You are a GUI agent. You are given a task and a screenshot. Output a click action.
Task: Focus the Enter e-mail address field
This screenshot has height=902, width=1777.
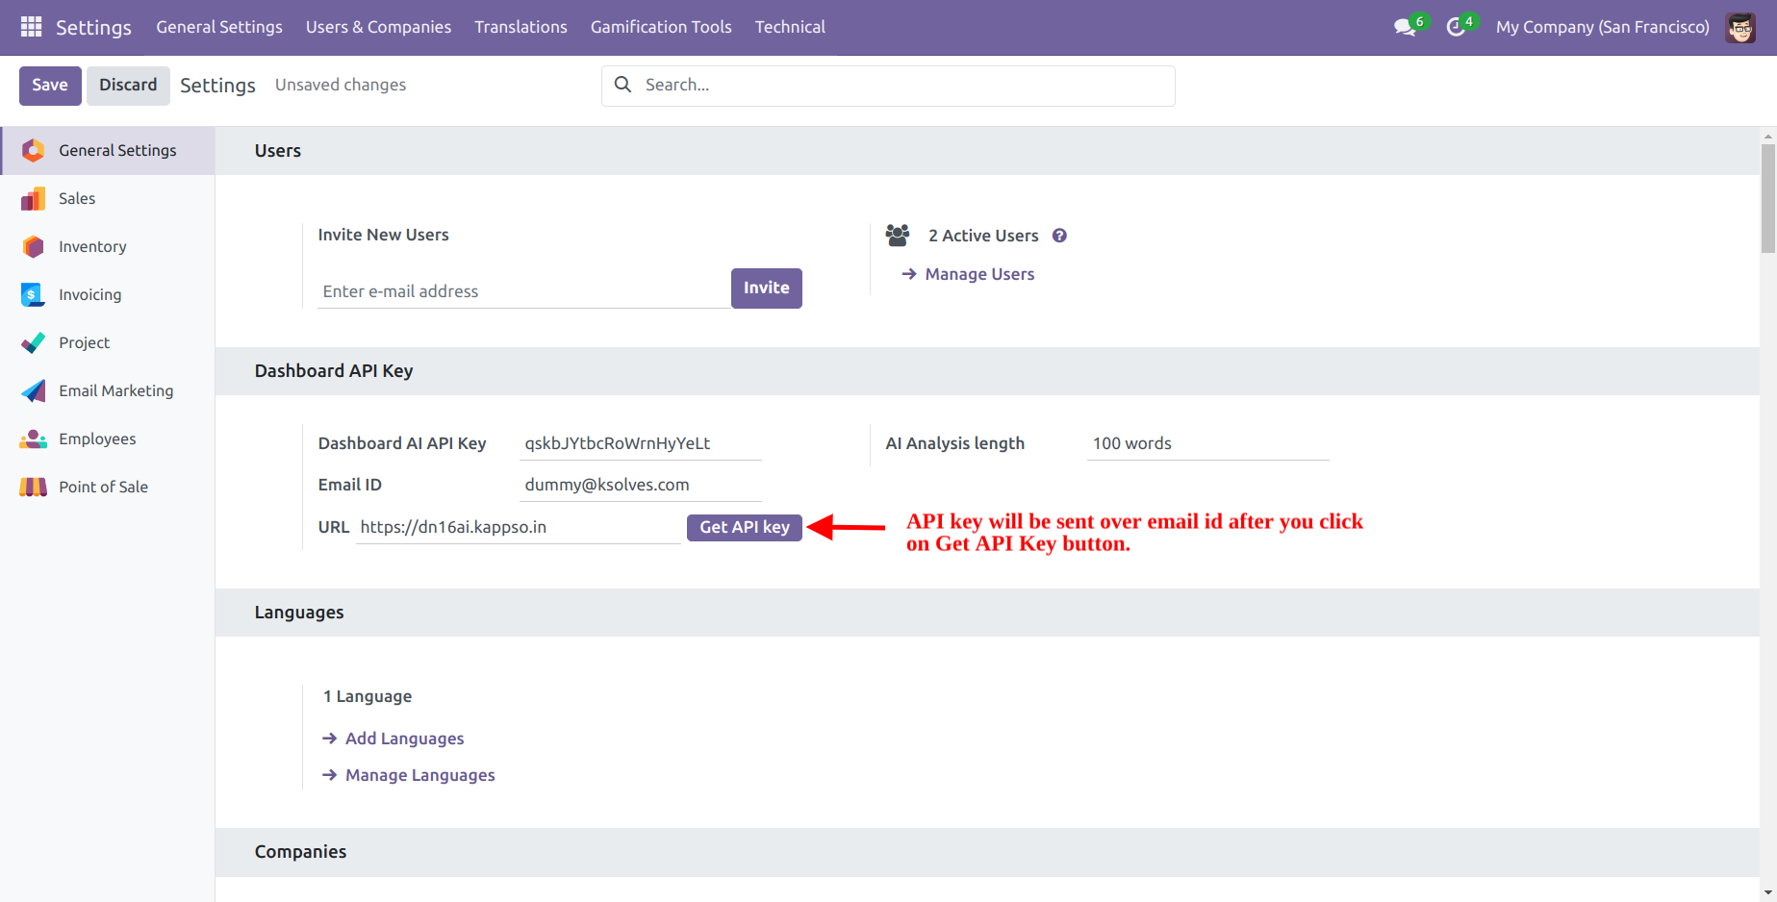coord(522,291)
